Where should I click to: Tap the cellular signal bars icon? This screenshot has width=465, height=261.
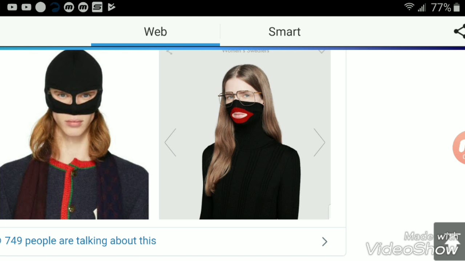point(422,8)
